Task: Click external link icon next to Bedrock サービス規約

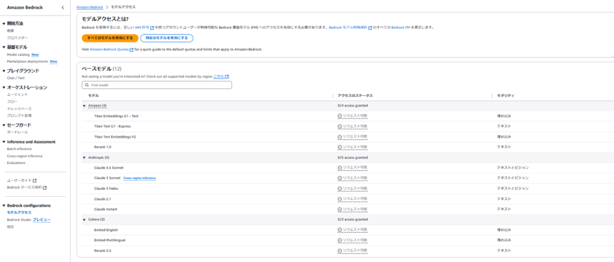Action: [x=45, y=187]
